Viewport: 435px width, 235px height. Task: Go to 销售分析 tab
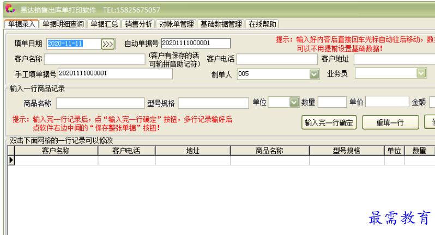pyautogui.click(x=138, y=24)
